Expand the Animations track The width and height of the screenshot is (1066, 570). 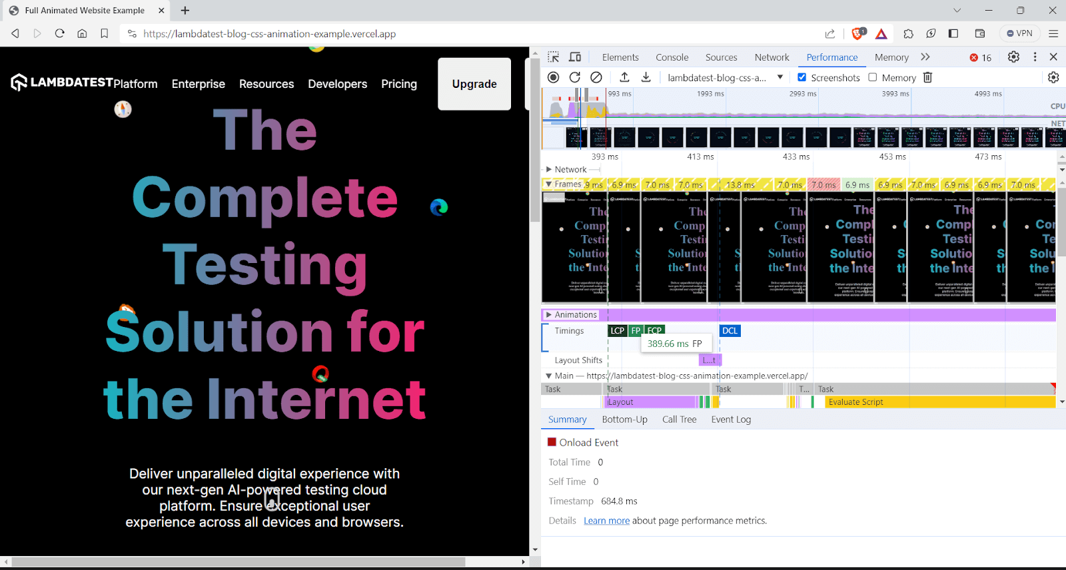pyautogui.click(x=549, y=315)
